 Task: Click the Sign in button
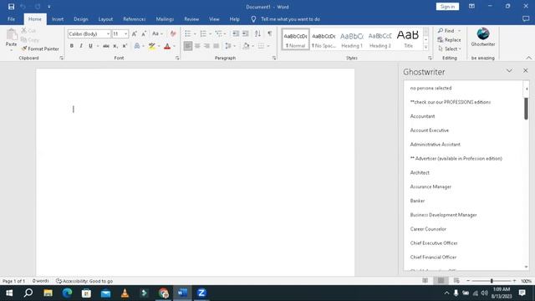(x=447, y=7)
